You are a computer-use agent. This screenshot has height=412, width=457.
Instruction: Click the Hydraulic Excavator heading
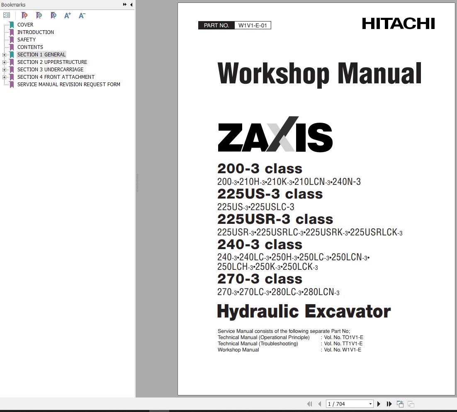(304, 311)
